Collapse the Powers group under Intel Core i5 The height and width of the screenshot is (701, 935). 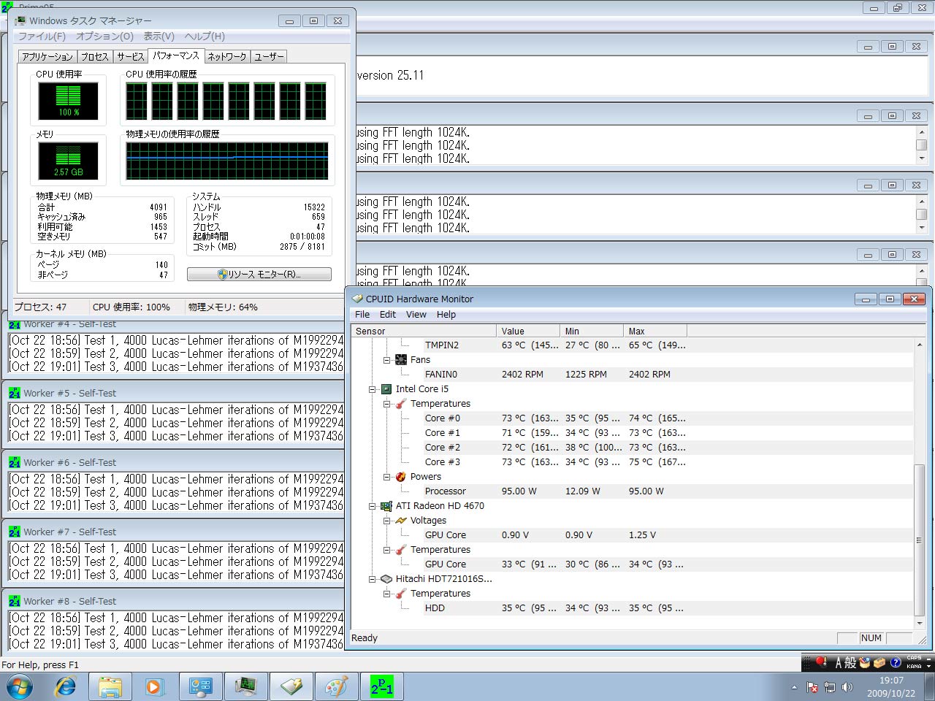(x=387, y=477)
